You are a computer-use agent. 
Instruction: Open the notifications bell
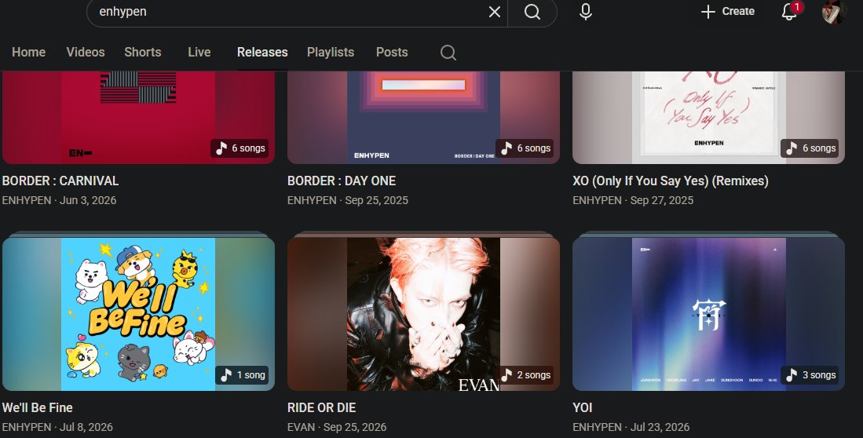[789, 12]
